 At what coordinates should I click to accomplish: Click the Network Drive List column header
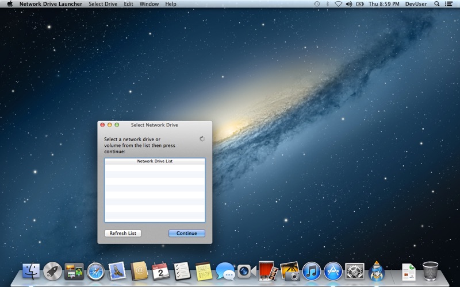(x=155, y=161)
